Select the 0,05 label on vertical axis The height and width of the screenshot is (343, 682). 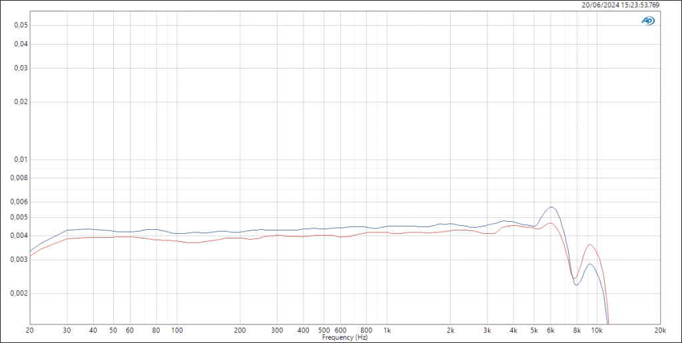(x=16, y=25)
